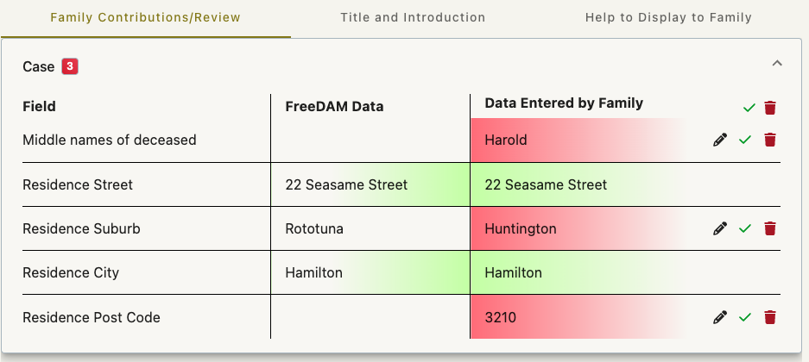Viewport: 809px width, 362px height.
Task: Approve the Huntington suburb entry
Action: coord(744,228)
